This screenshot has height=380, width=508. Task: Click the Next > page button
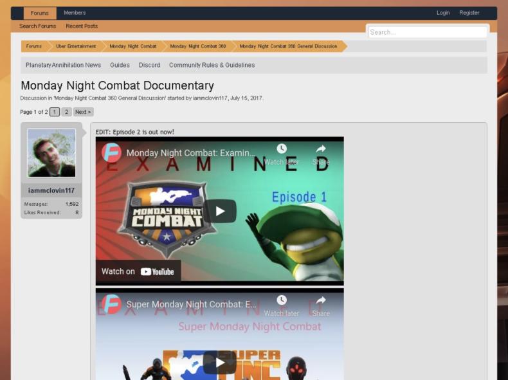[83, 112]
